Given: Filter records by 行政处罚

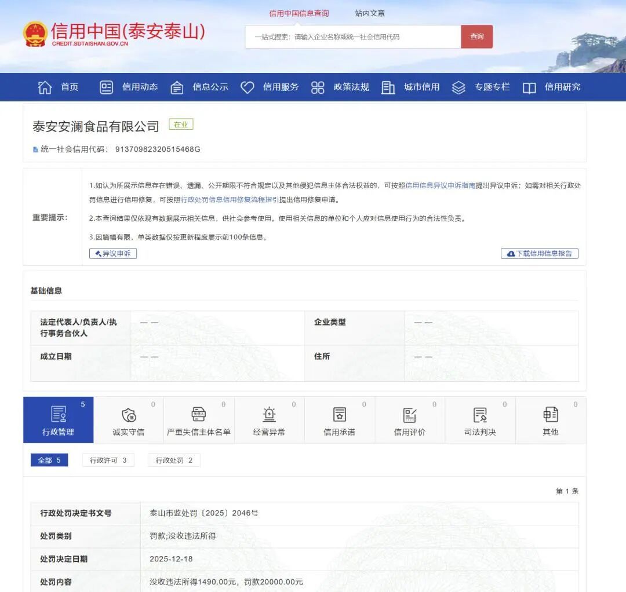Looking at the screenshot, I should [x=174, y=461].
